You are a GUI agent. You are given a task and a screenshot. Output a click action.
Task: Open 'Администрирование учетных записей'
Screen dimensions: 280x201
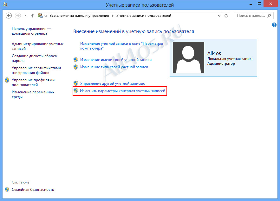pyautogui.click(x=37, y=46)
